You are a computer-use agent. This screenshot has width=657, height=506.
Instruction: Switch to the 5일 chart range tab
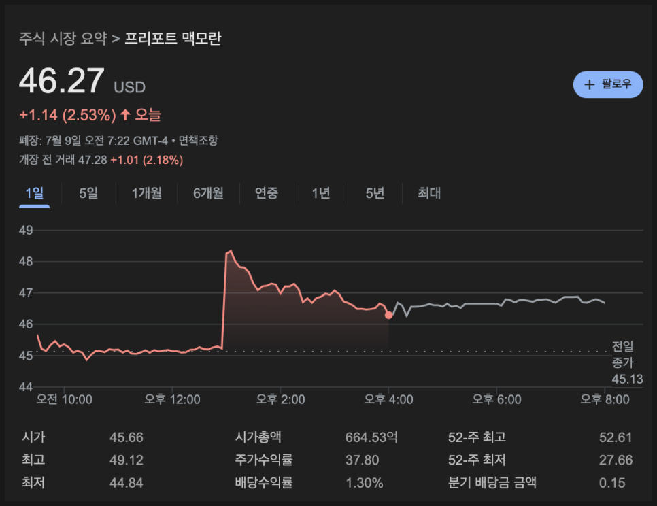click(88, 194)
